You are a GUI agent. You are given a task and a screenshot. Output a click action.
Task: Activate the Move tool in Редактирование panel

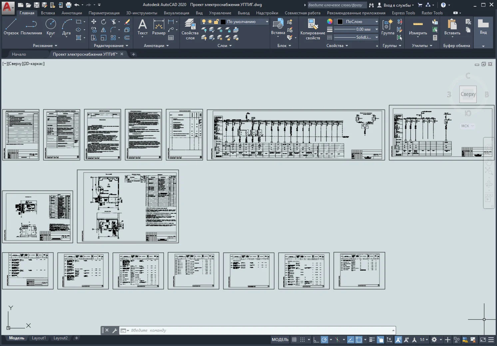point(94,22)
